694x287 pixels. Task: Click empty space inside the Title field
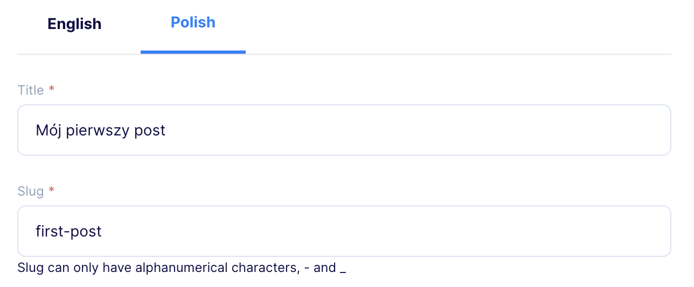click(420, 130)
